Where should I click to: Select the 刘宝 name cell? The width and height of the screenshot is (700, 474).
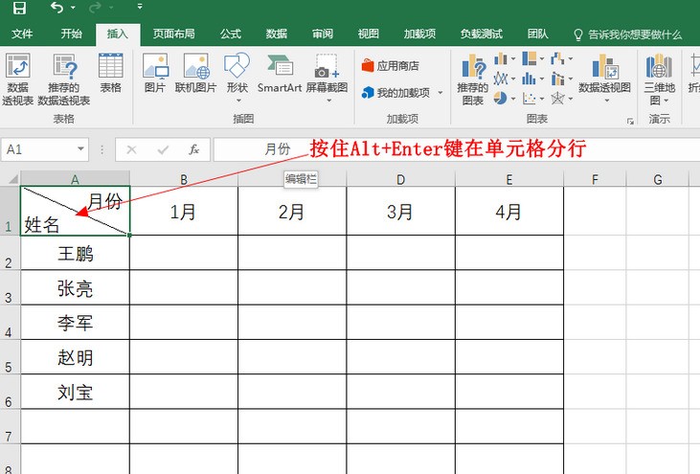[x=75, y=392]
